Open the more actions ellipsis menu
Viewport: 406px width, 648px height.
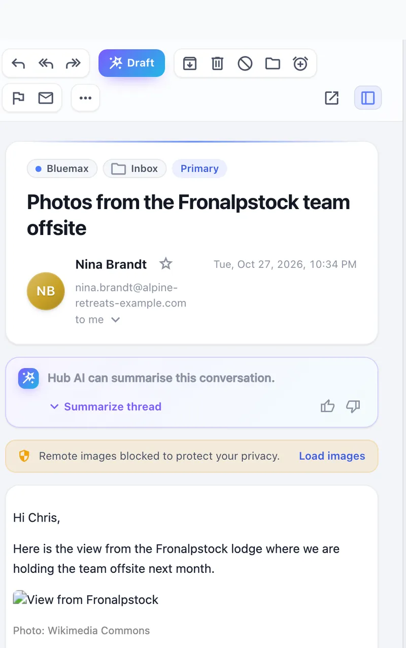(x=85, y=98)
